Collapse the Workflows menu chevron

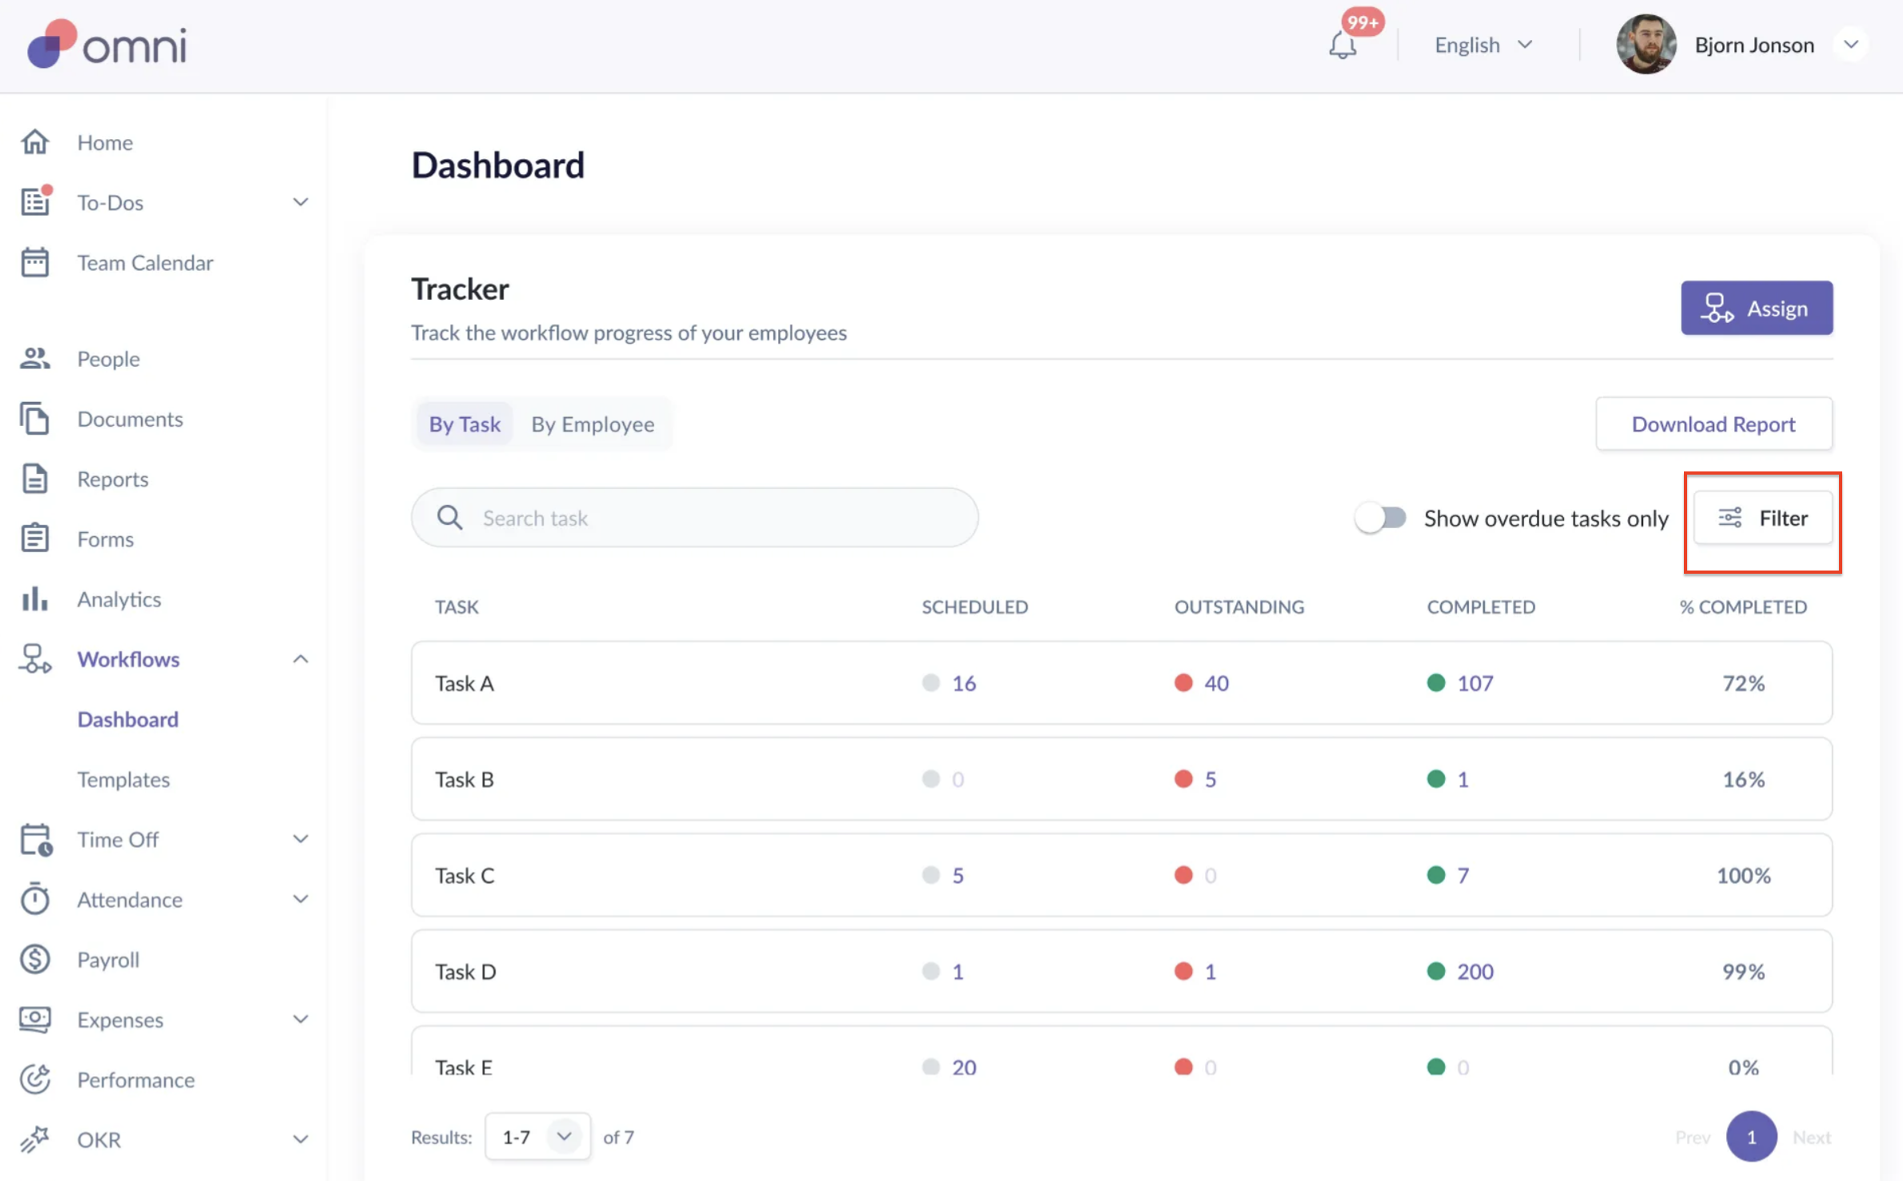pyautogui.click(x=300, y=659)
